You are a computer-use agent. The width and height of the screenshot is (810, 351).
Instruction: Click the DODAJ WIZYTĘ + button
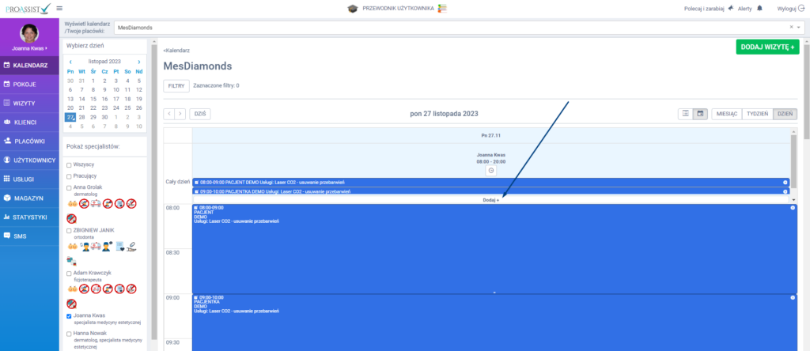[766, 47]
